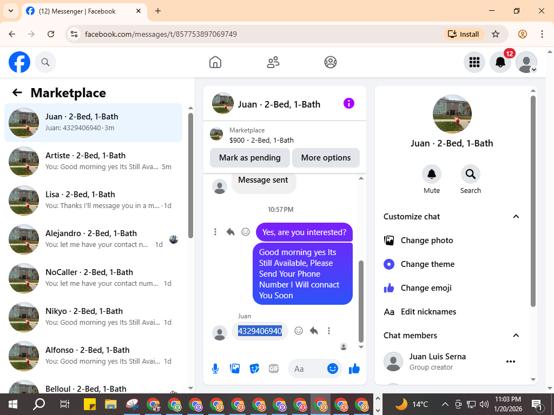Viewport: 554px width, 415px height.
Task: Open the account profile avatar menu
Action: pyautogui.click(x=526, y=62)
